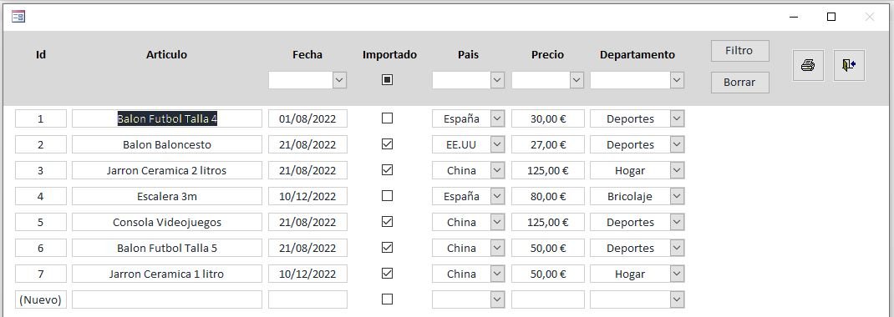The height and width of the screenshot is (317, 894).
Task: Toggle the Importado filter checkbox in header
Action: click(387, 80)
